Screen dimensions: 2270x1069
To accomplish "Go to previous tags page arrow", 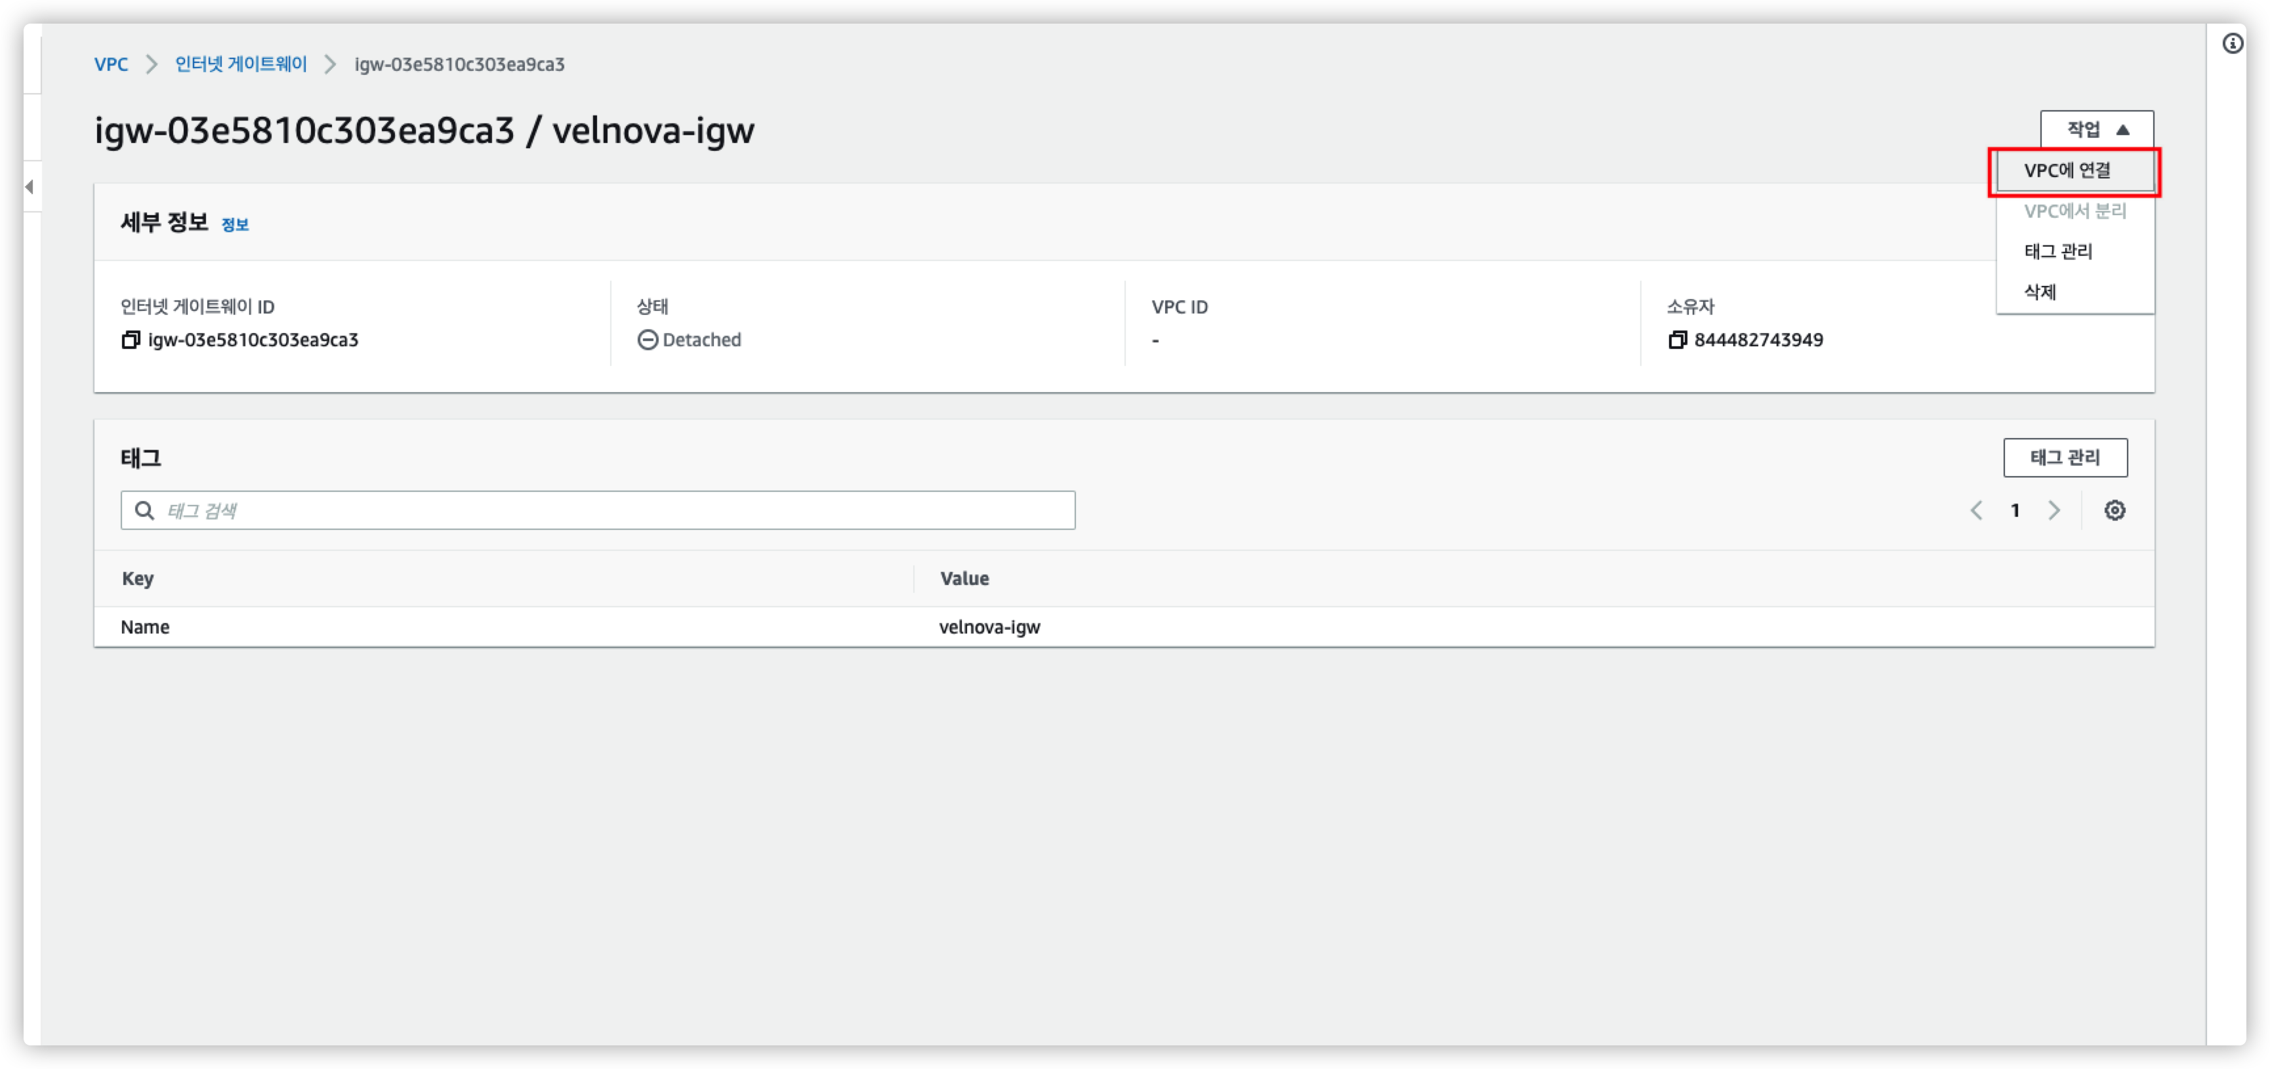I will tap(1977, 511).
